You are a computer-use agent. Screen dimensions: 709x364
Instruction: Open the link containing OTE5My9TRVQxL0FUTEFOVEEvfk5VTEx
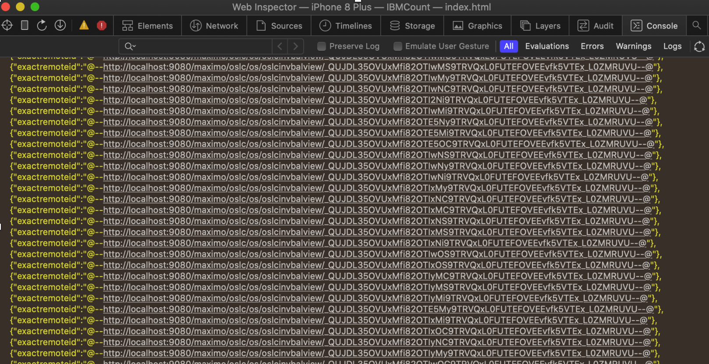tap(378, 309)
